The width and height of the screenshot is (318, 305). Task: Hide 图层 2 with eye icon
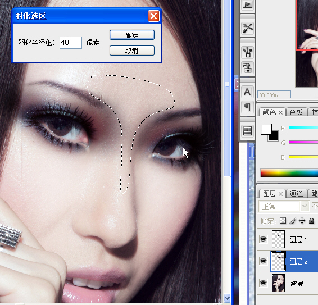coord(264,261)
